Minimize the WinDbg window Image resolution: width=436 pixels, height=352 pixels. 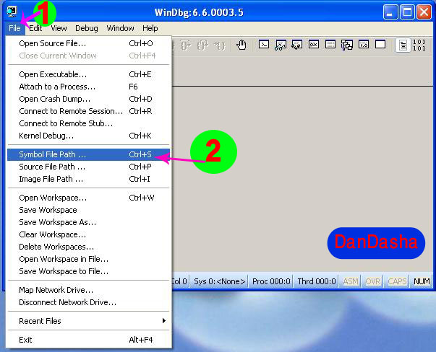[x=390, y=12]
